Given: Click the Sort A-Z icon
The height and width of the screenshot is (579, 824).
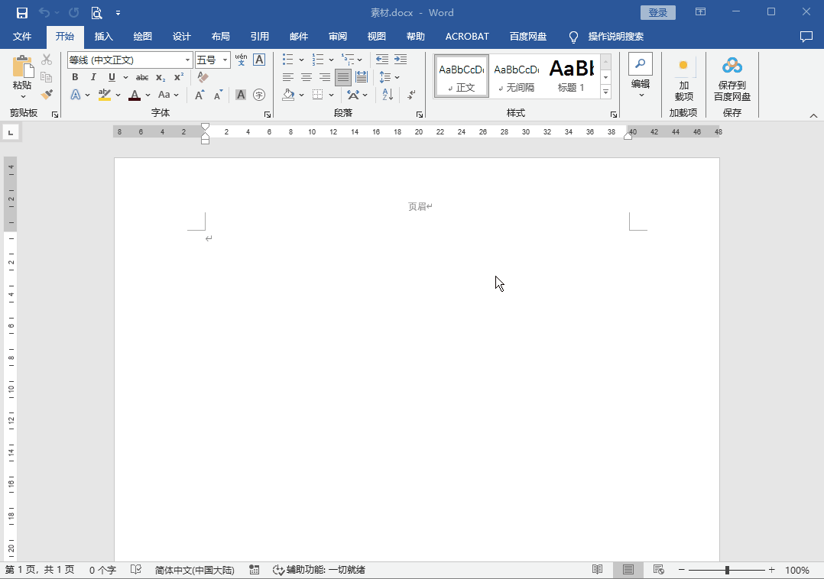Looking at the screenshot, I should tap(387, 95).
